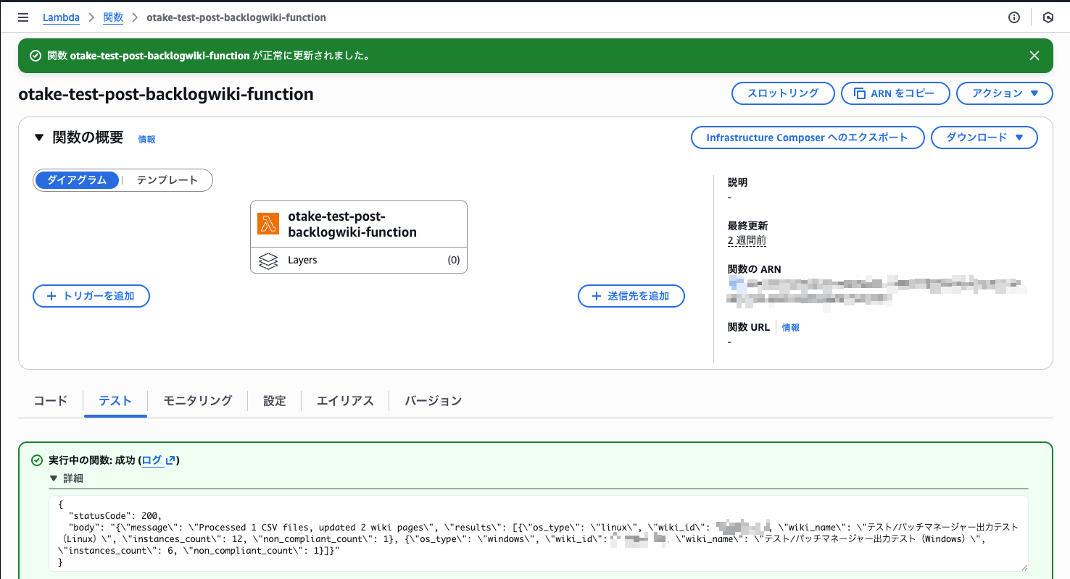
Task: Click the orange Lambda function icon
Action: point(268,224)
